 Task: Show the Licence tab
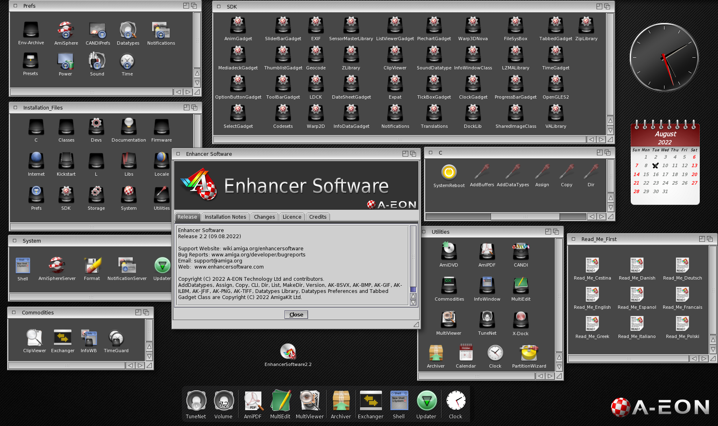[x=292, y=217]
